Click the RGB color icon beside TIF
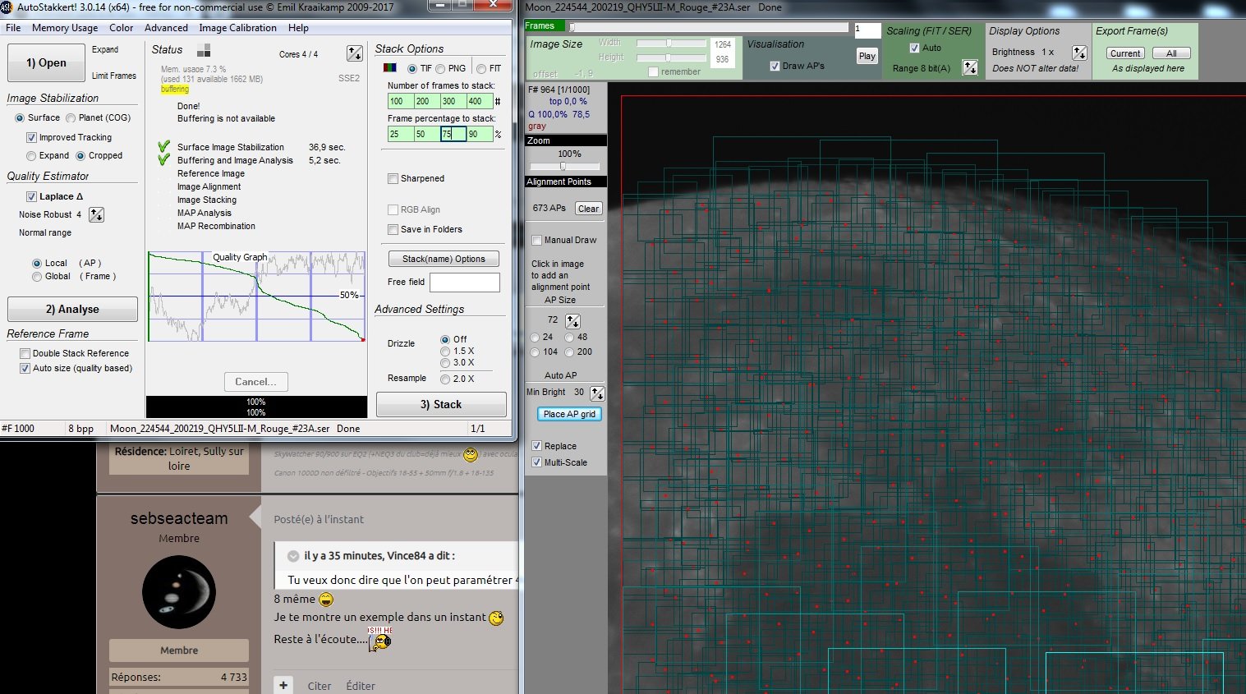Screen dimensions: 1246x694 [390, 68]
